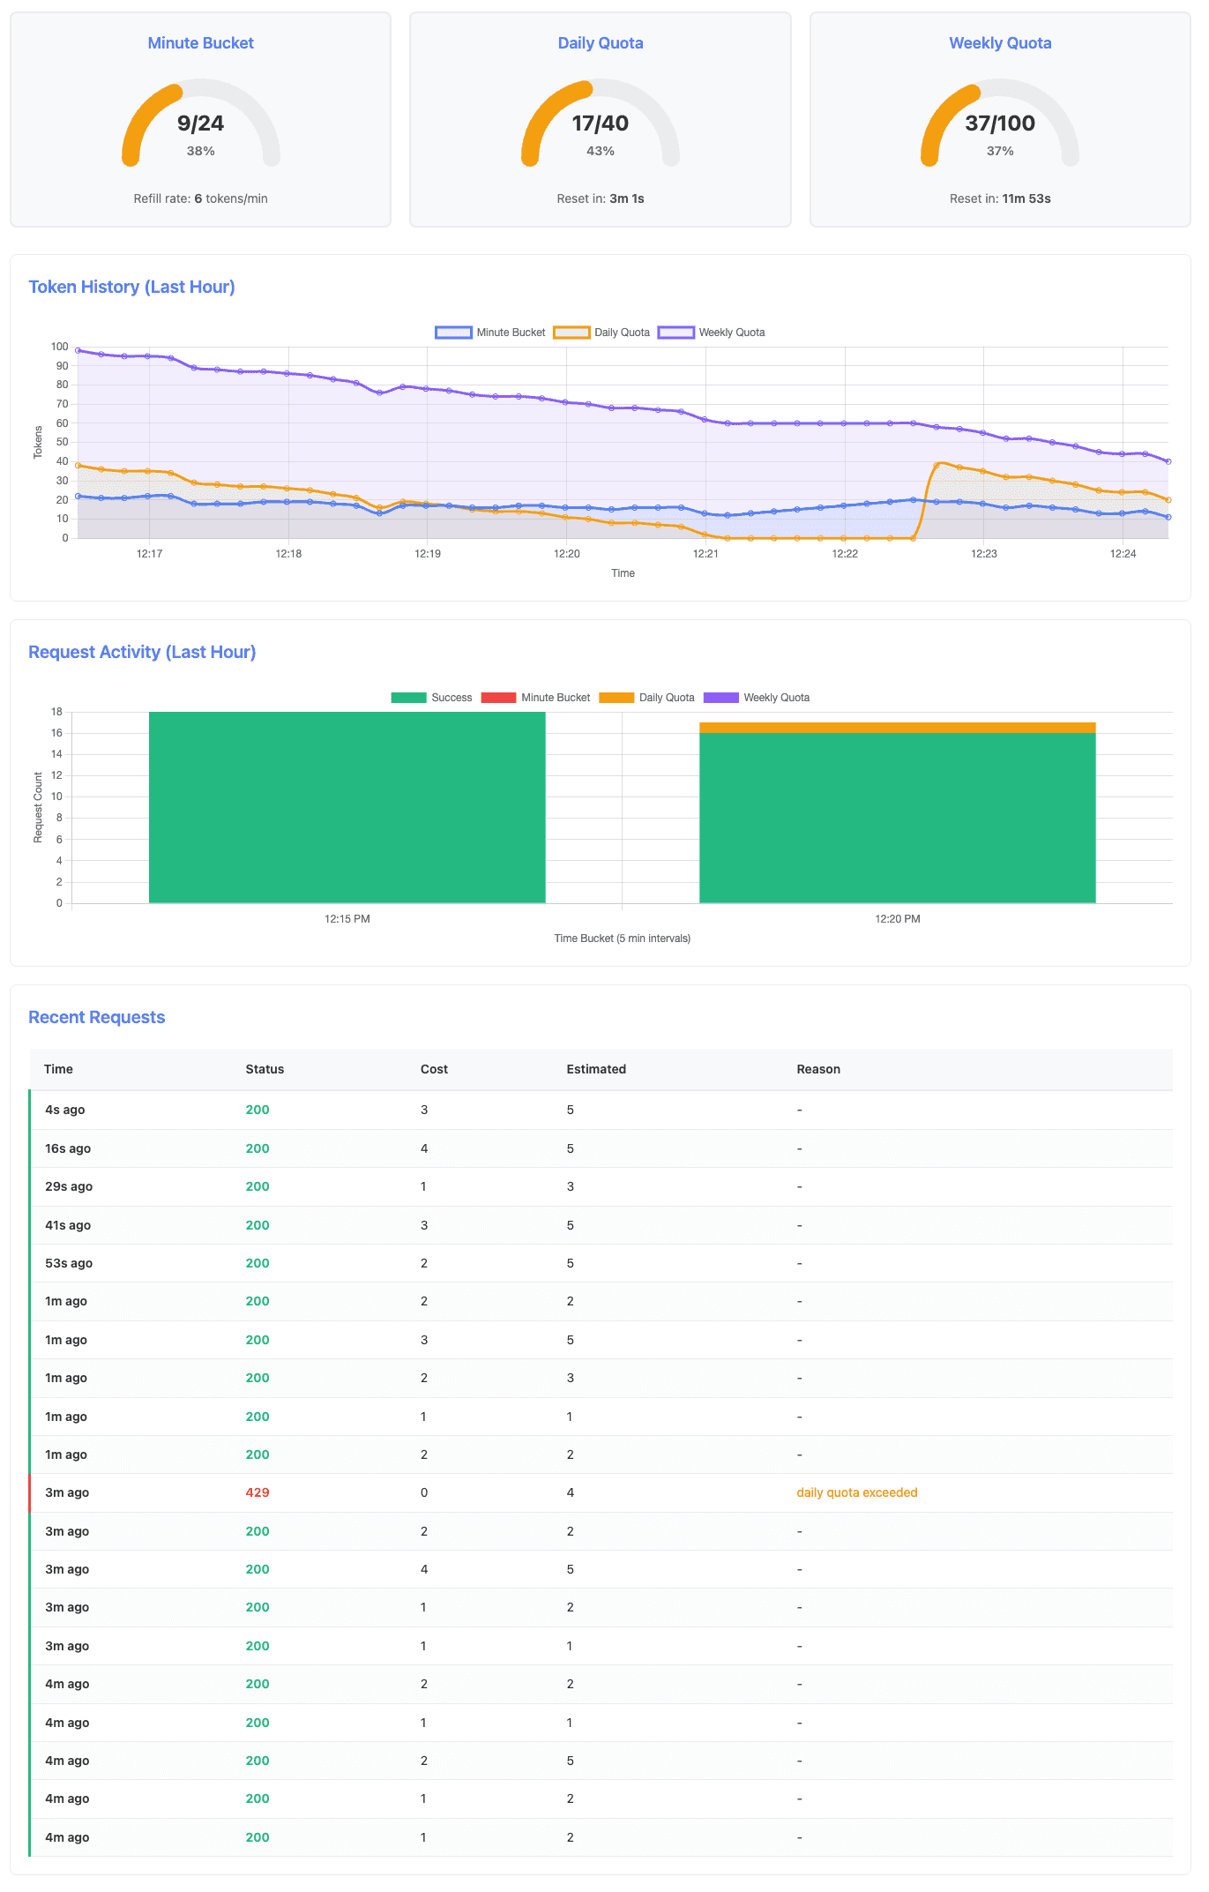Viewport: 1209px width, 1892px height.
Task: Click the Status column header
Action: (265, 1069)
